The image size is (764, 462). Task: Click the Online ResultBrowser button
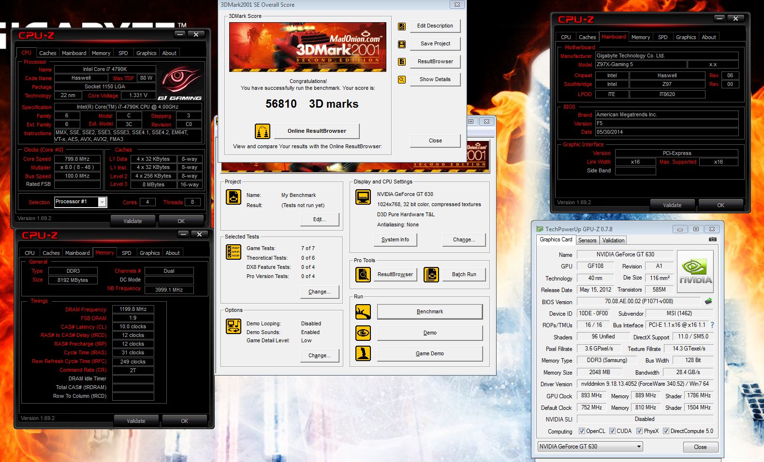[x=317, y=131]
